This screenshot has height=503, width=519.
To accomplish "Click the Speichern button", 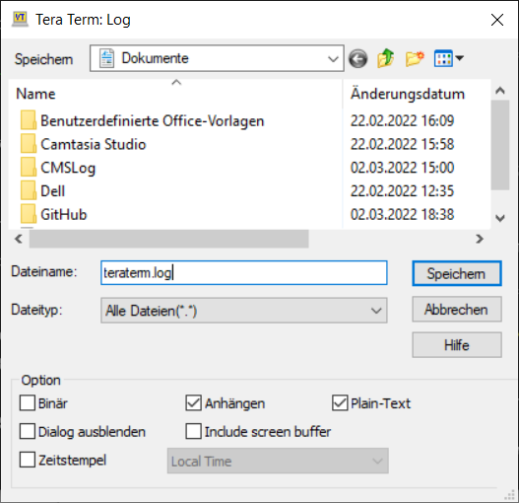I will click(457, 273).
